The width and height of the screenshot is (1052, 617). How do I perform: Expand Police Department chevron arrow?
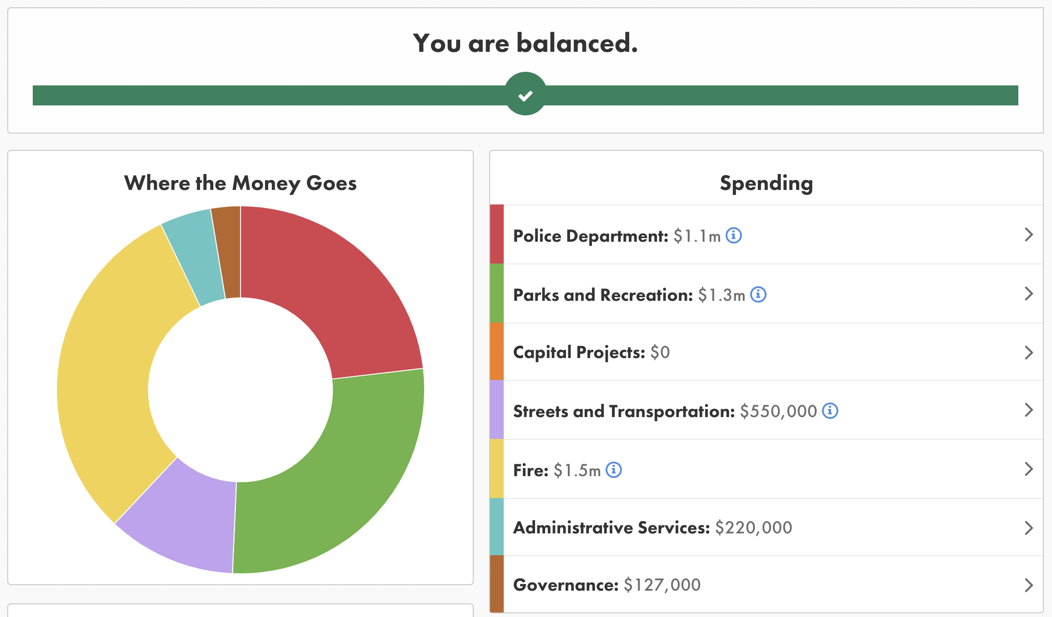1028,234
